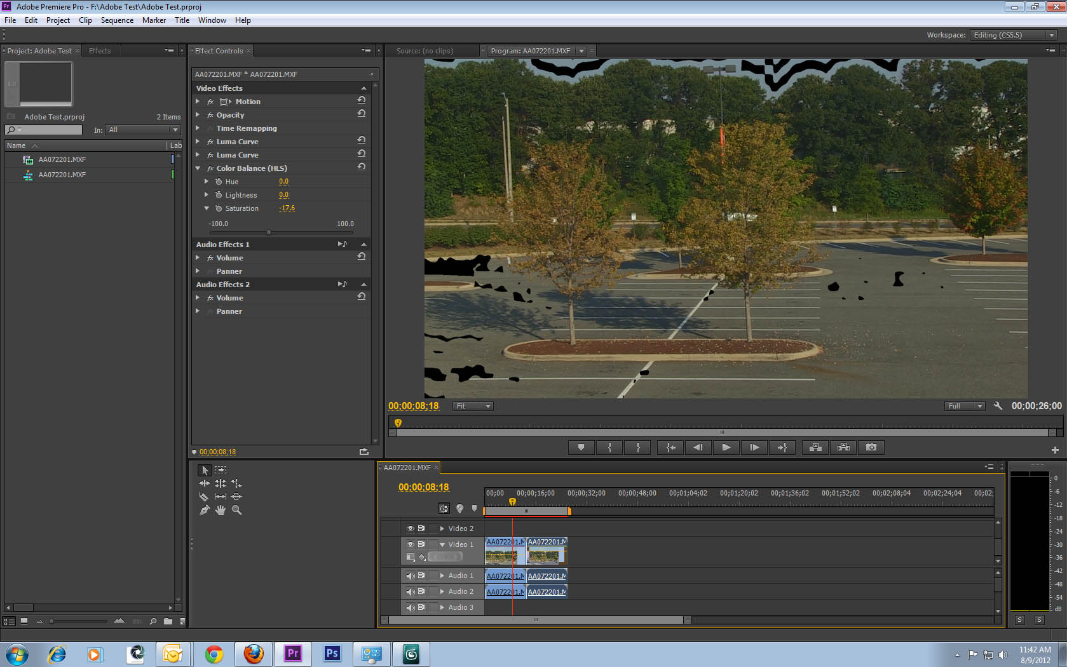Viewport: 1067px width, 667px height.
Task: Select the Track Select tool
Action: click(x=221, y=470)
